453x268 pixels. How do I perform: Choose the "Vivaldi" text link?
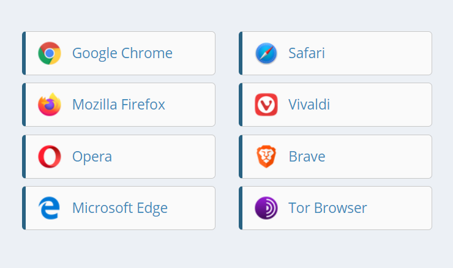pos(309,105)
